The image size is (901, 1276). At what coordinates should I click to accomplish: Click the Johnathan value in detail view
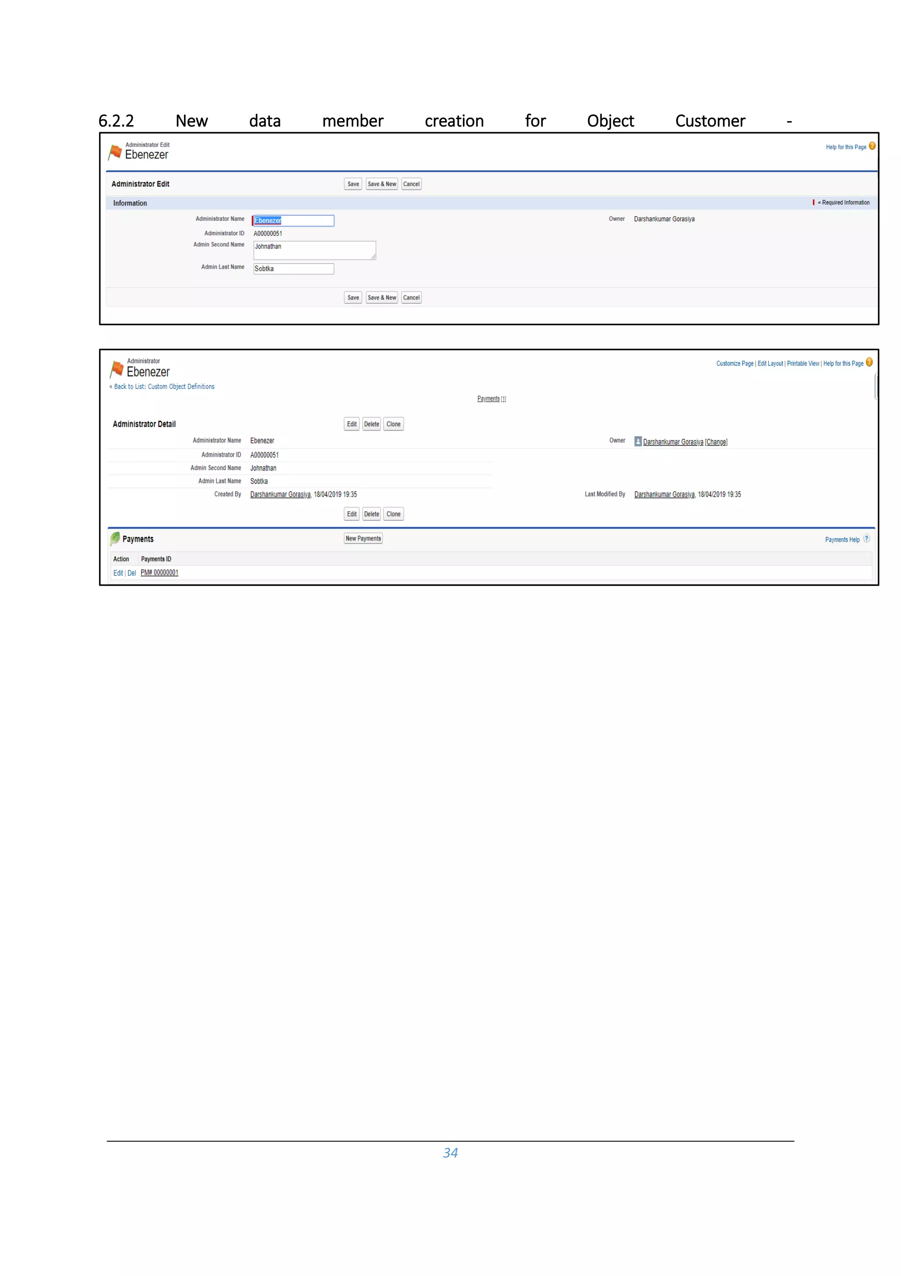click(263, 468)
